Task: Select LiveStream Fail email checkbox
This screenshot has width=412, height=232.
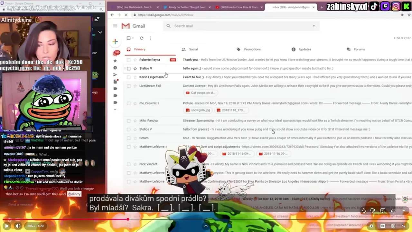Action: tap(128, 86)
